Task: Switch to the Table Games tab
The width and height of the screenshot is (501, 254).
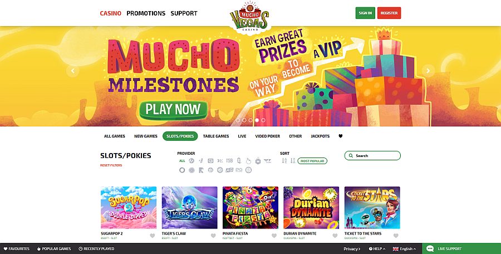Action: 215,136
